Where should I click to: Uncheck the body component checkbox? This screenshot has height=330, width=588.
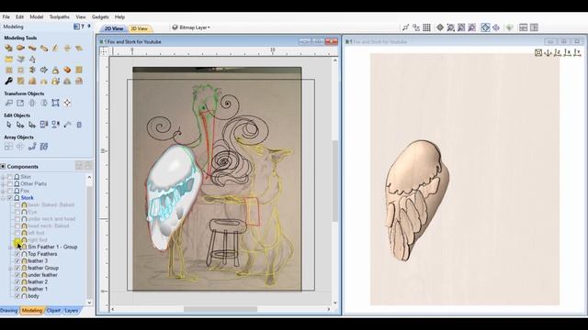pos(17,296)
